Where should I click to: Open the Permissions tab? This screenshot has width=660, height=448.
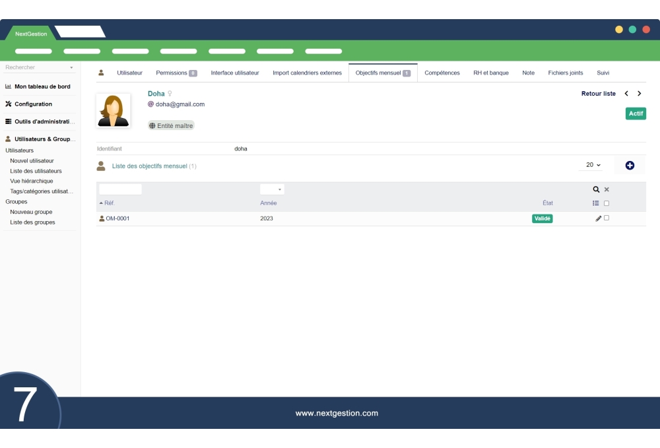coord(176,73)
